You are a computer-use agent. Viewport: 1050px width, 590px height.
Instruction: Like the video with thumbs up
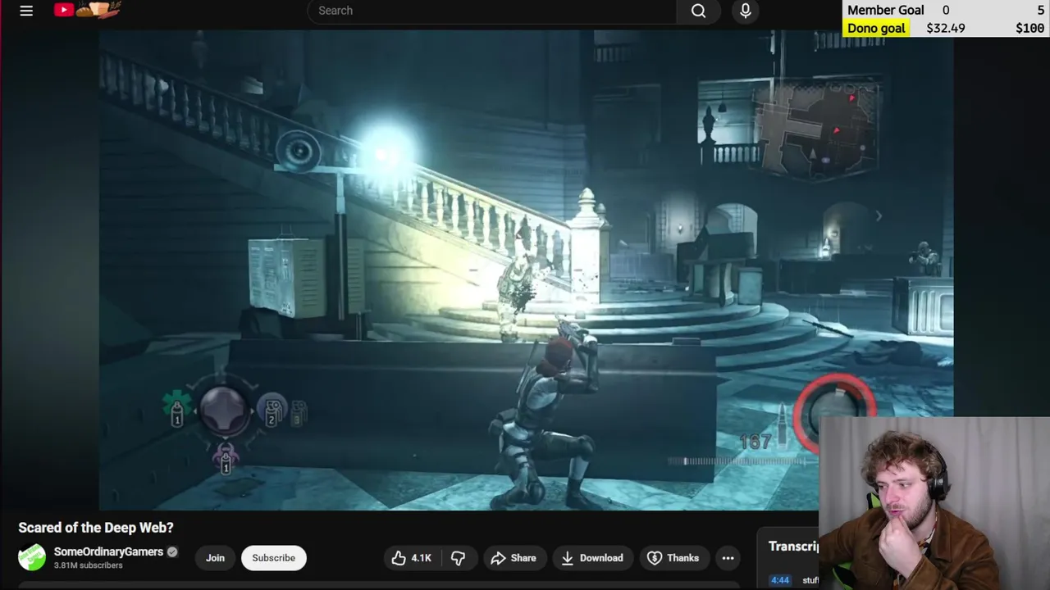411,558
